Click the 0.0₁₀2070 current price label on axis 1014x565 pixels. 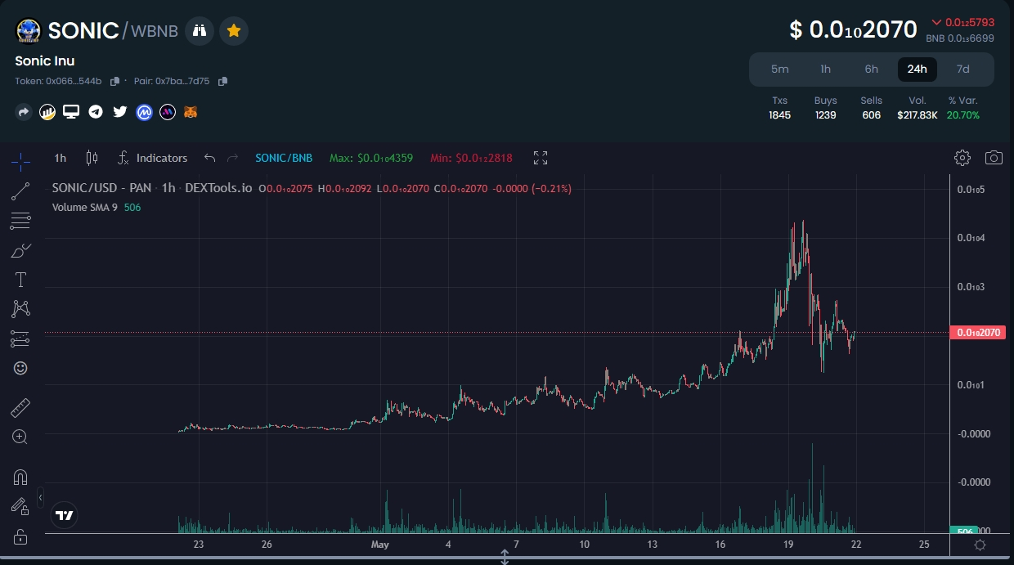976,333
